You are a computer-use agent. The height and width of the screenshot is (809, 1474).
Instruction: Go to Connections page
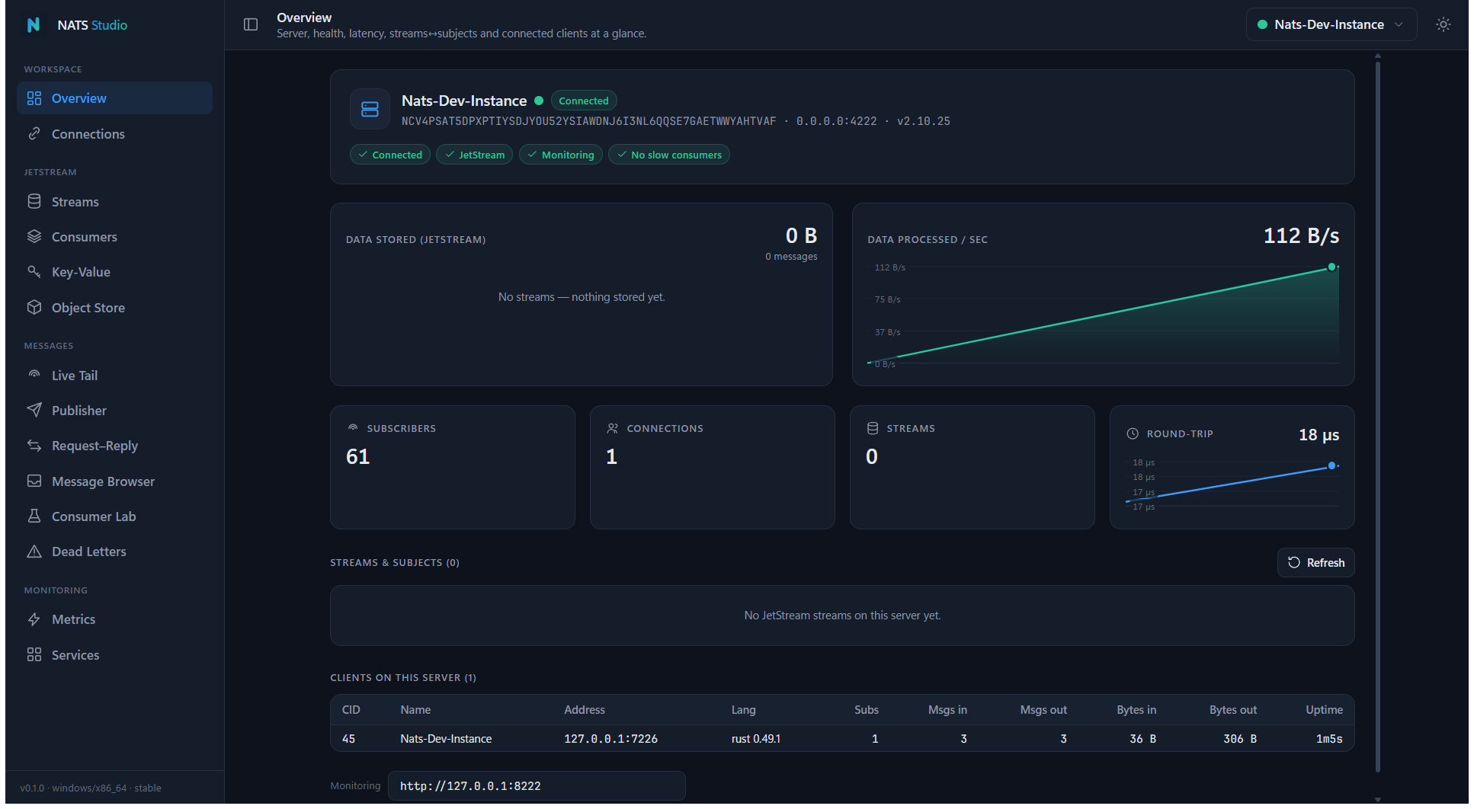(114, 134)
